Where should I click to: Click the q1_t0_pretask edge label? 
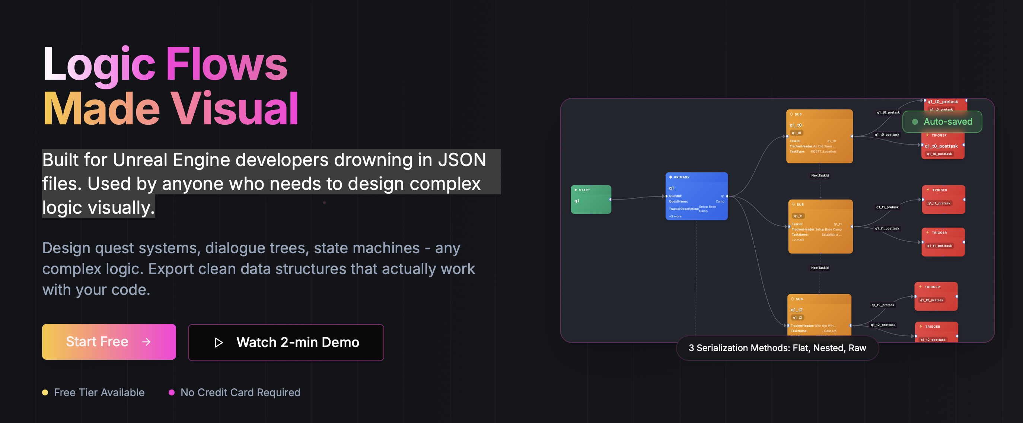point(888,112)
